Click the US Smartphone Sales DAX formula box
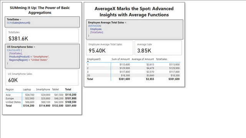This screenshot has height=138, width=246. coord(42,56)
